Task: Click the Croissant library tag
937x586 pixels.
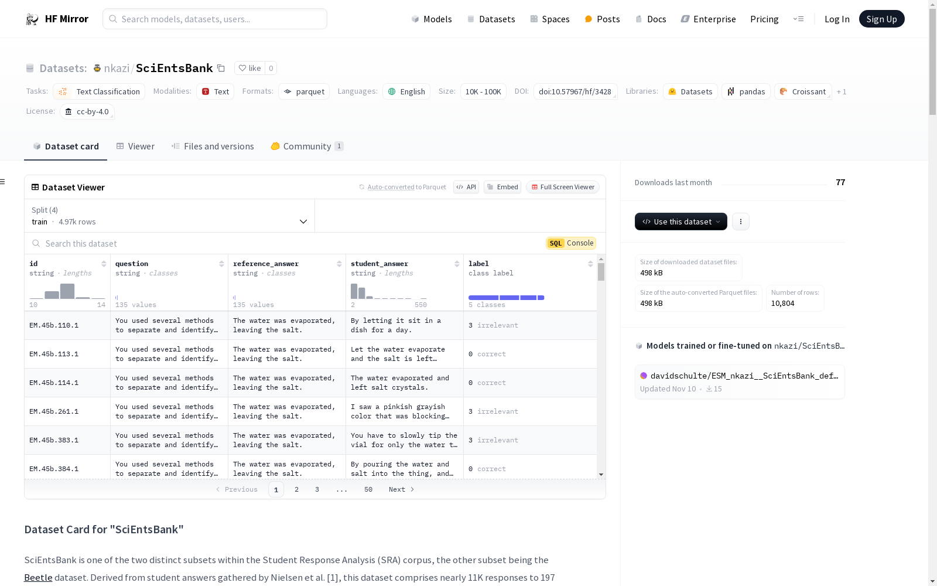Action: pos(803,91)
